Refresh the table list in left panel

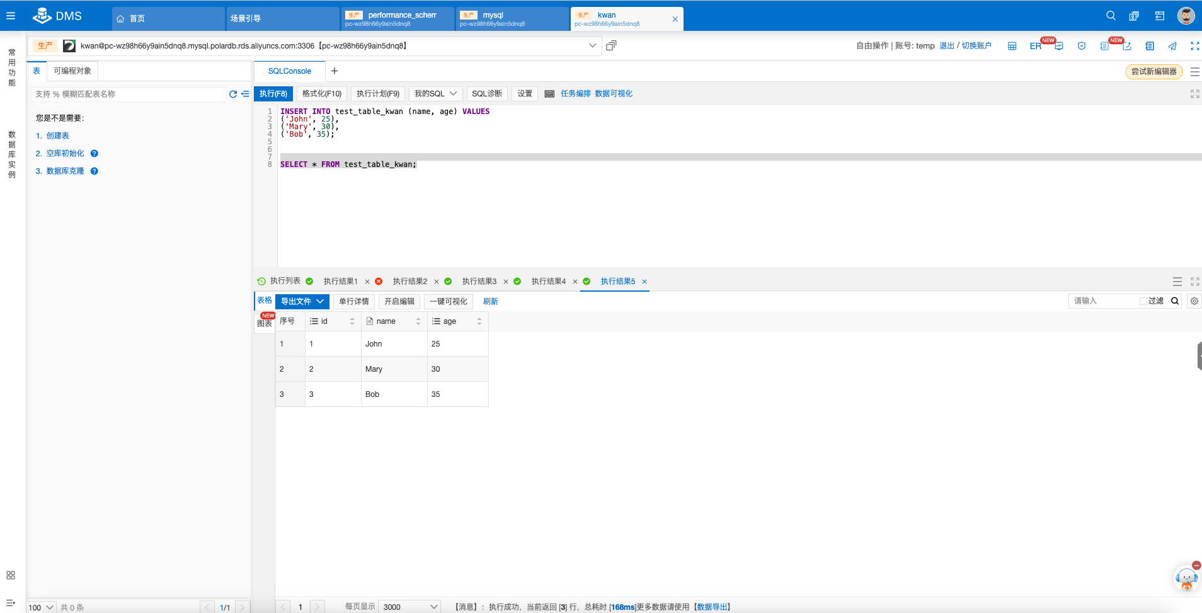[233, 94]
